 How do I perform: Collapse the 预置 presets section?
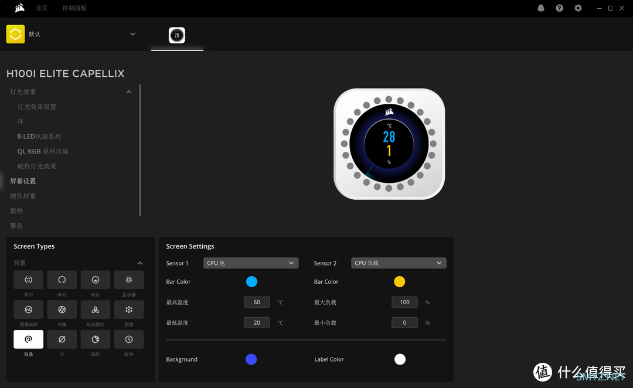coord(140,263)
